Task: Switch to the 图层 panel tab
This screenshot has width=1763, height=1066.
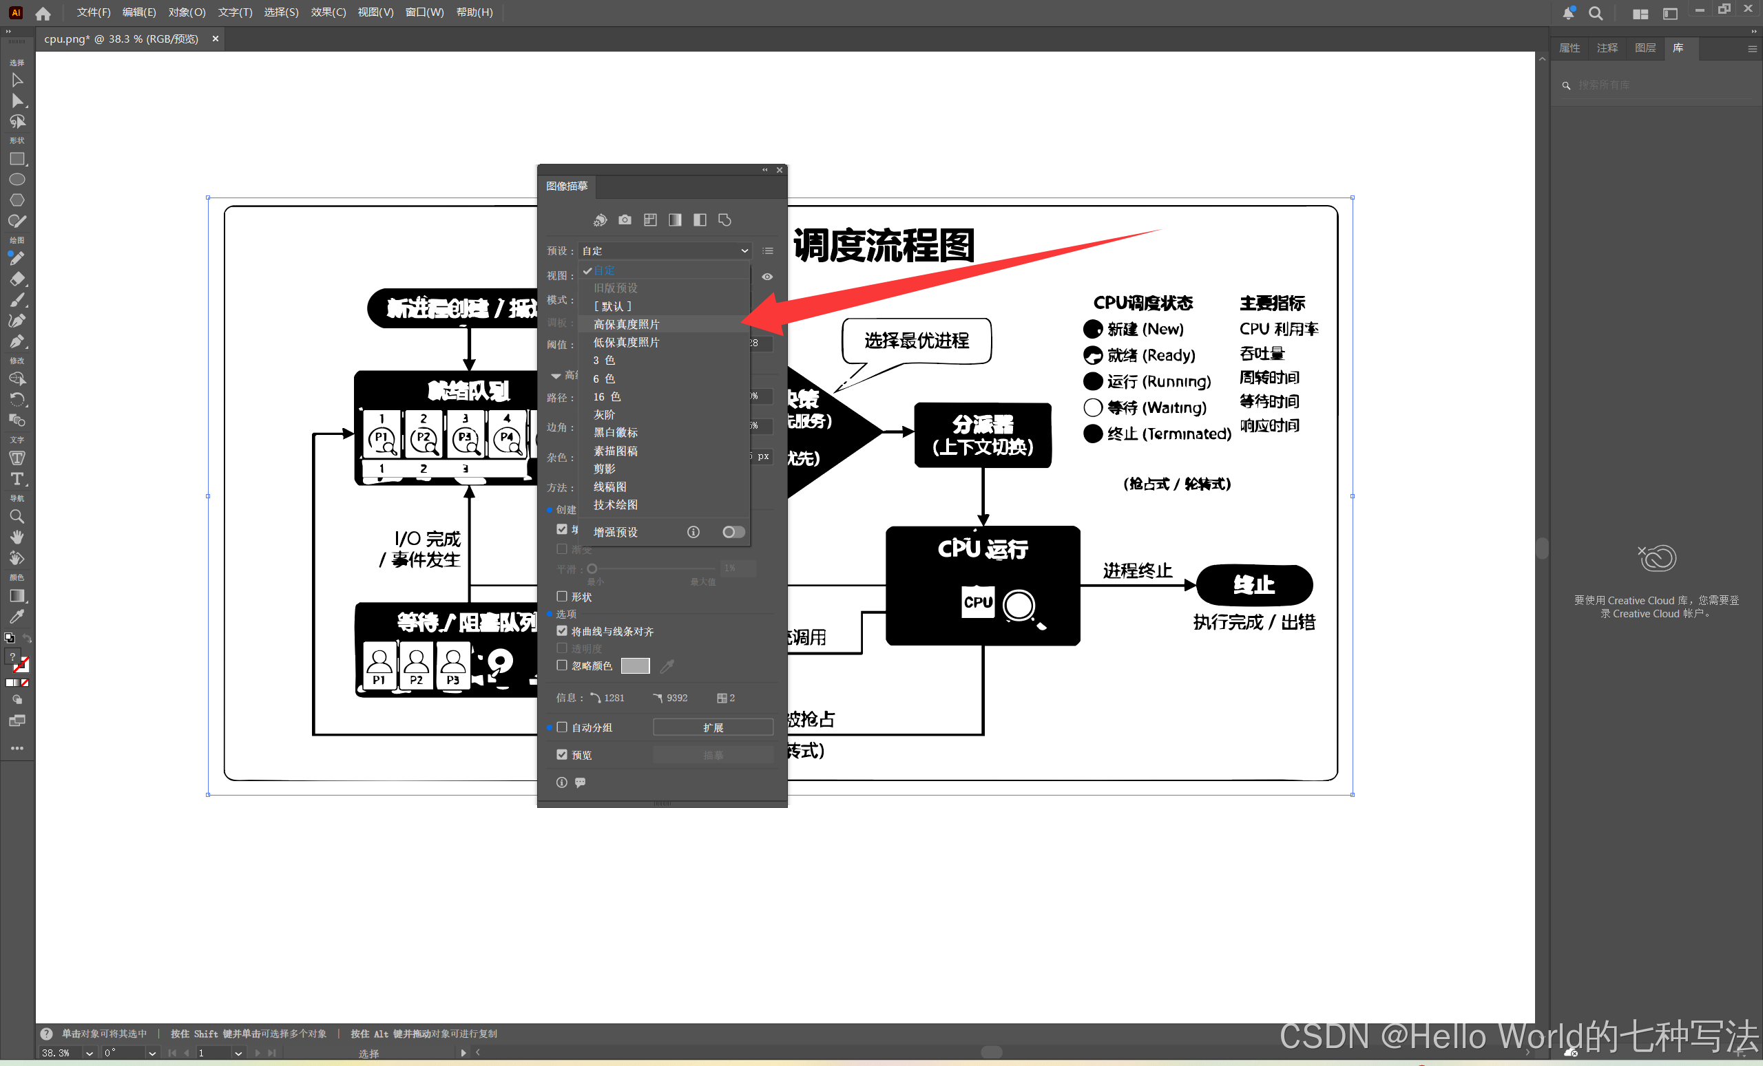Action: (1645, 48)
